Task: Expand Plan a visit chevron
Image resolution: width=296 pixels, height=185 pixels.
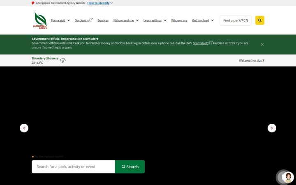Action: [x=69, y=21]
